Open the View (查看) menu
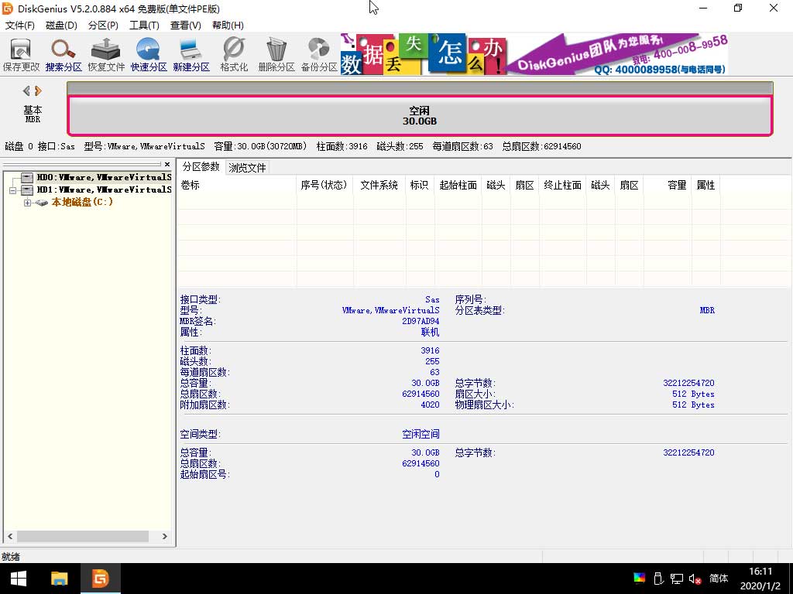 point(186,26)
